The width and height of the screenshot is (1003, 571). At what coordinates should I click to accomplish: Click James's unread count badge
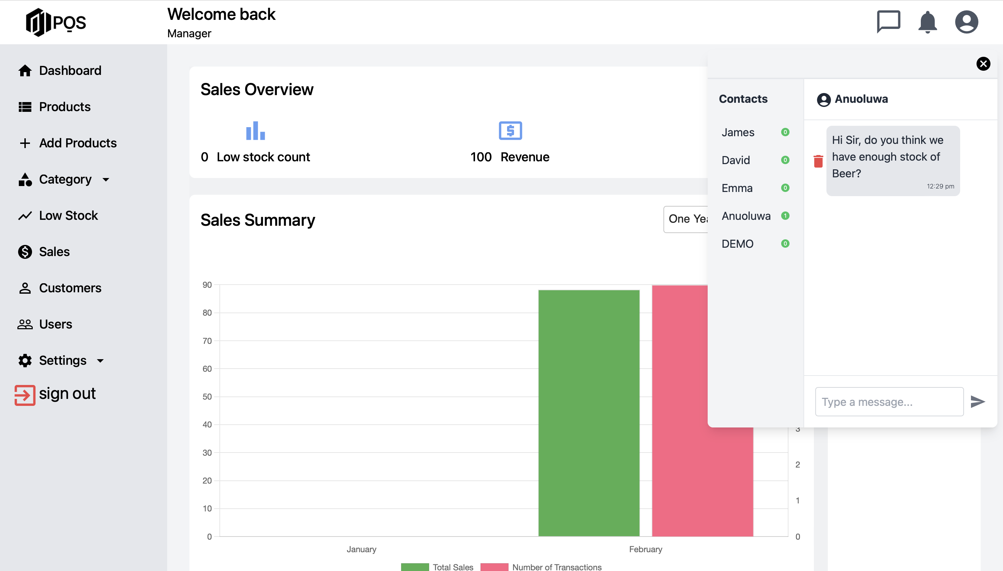785,132
